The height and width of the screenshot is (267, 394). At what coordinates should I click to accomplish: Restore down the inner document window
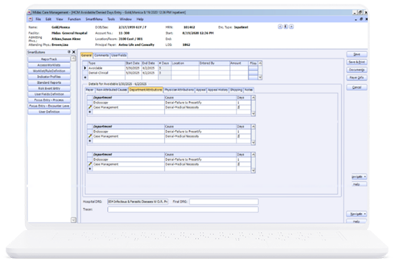click(361, 19)
